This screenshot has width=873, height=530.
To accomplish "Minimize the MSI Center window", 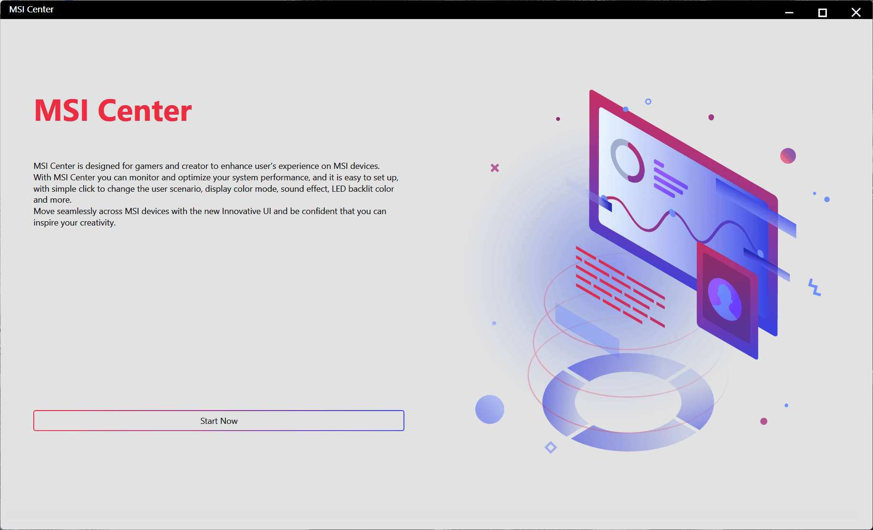I will (x=789, y=12).
